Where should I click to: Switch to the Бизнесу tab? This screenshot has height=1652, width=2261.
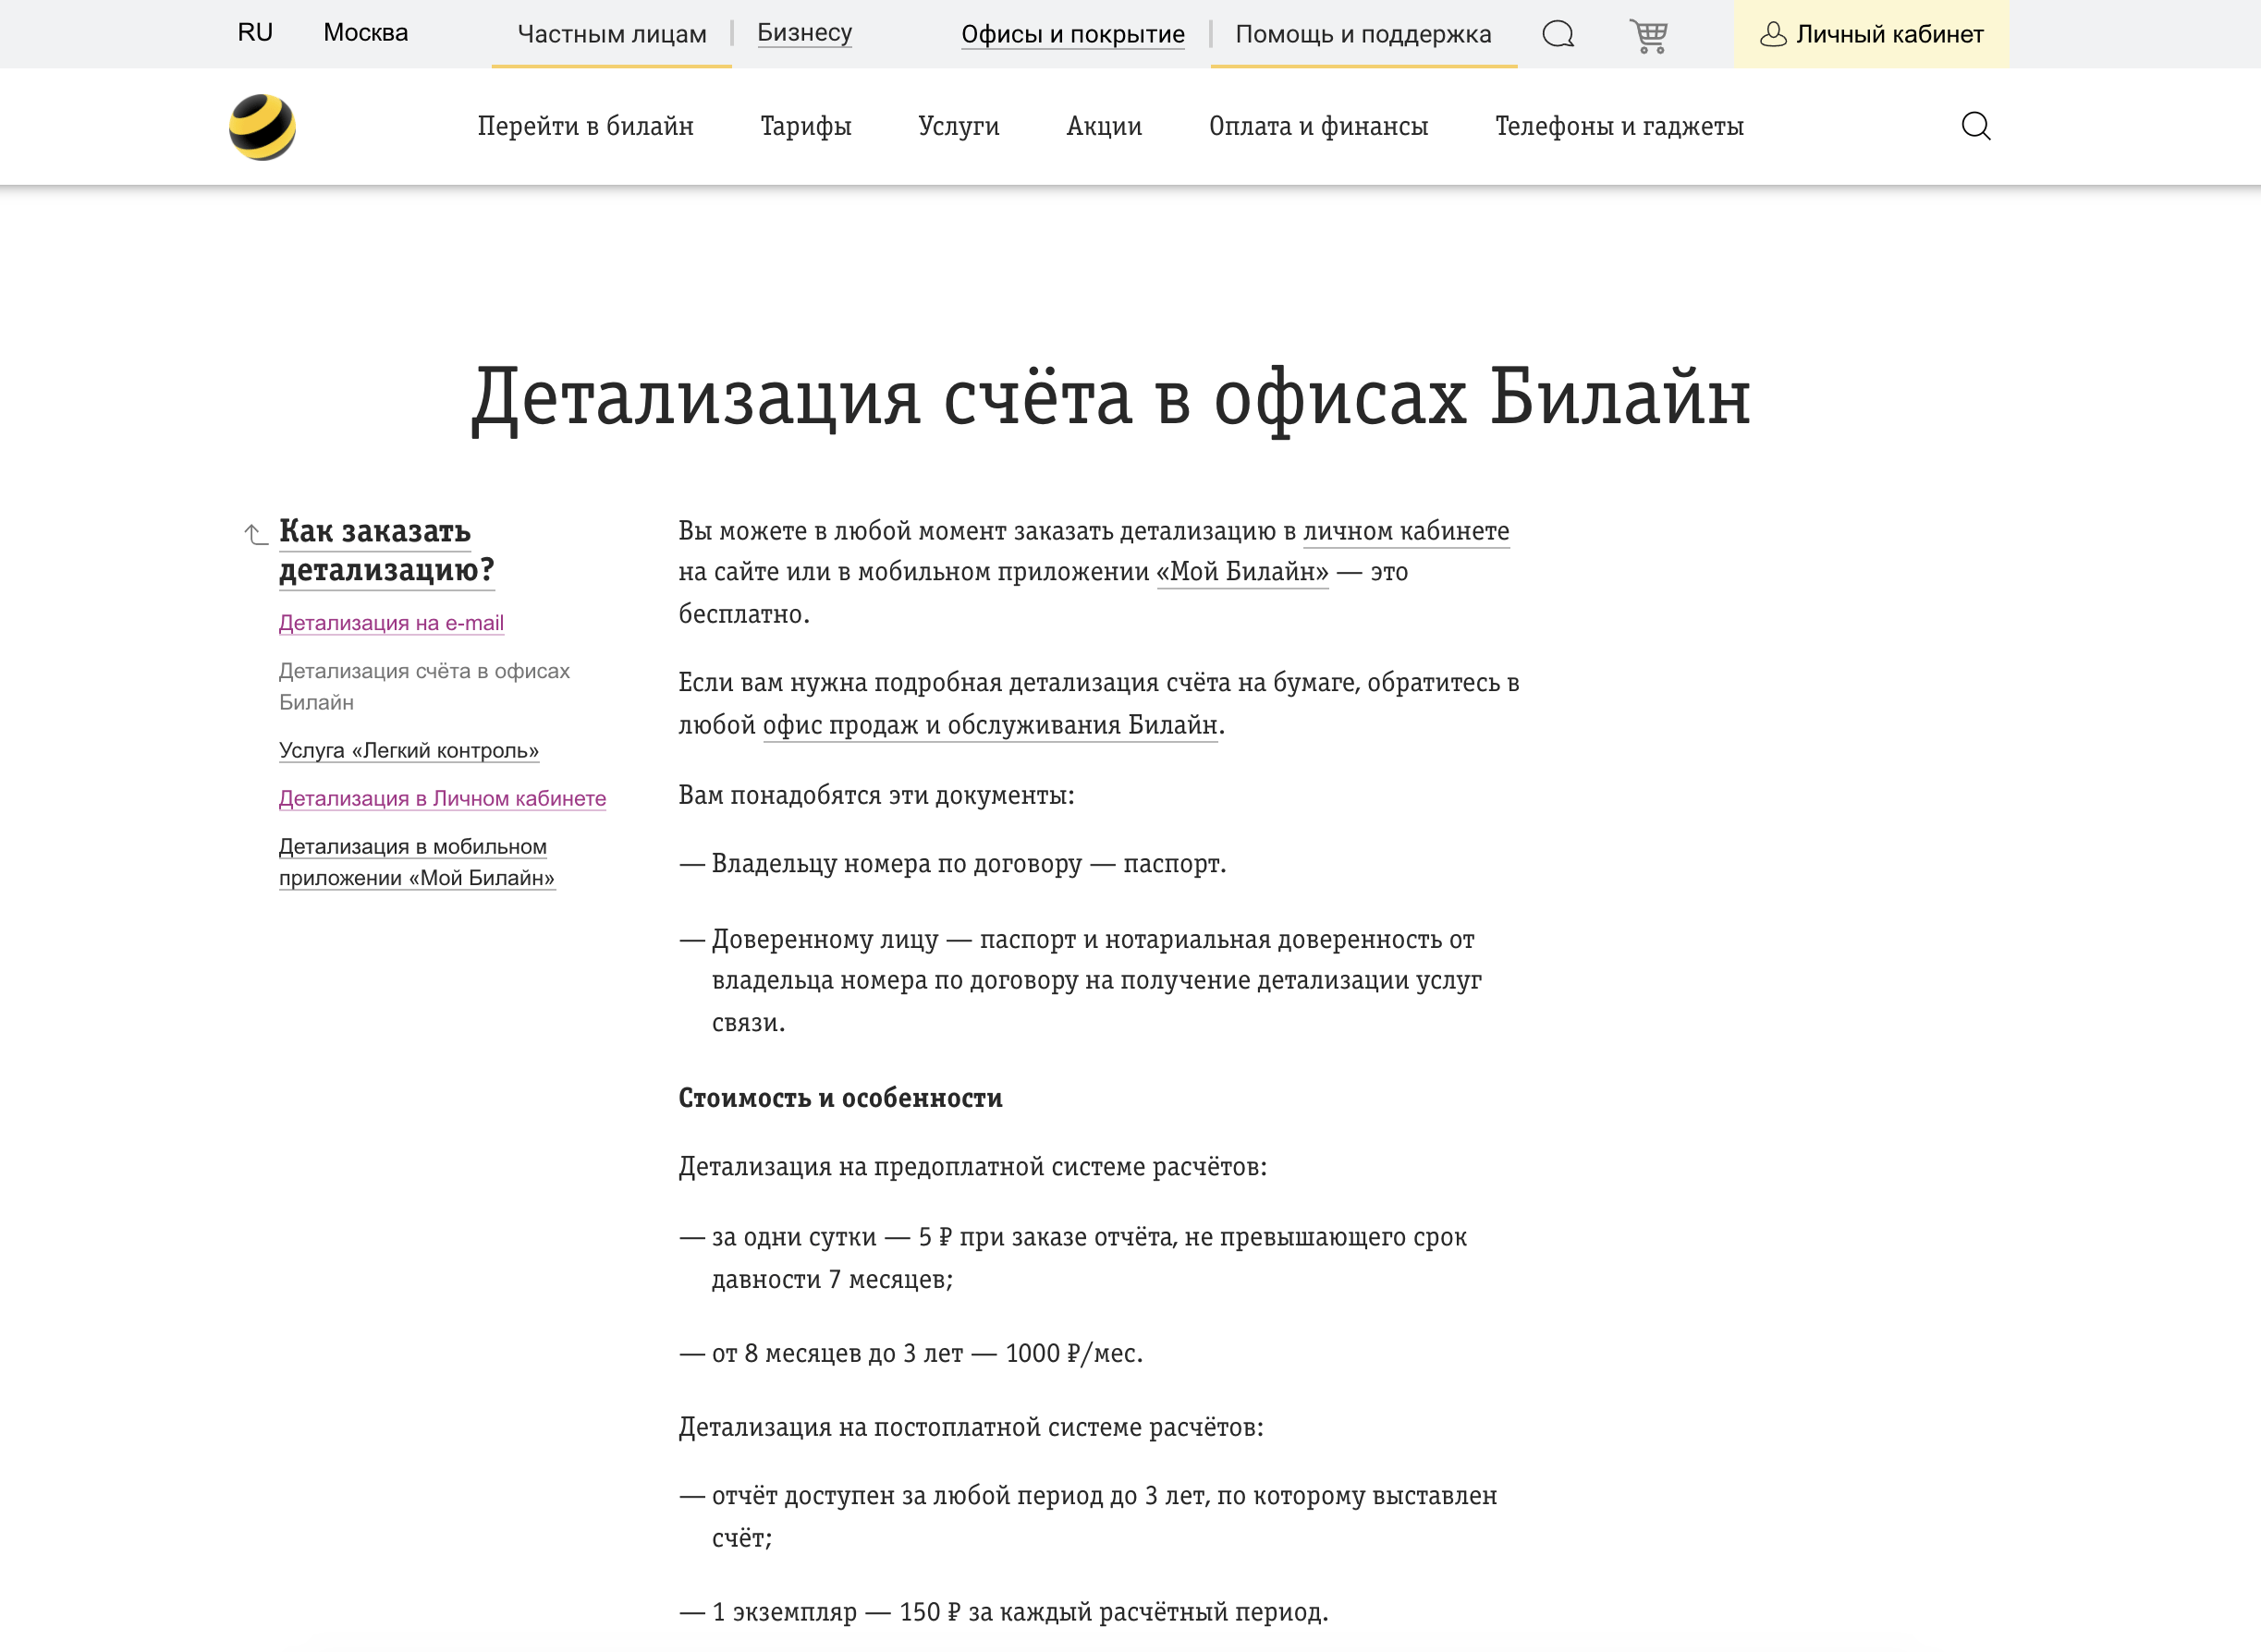tap(804, 33)
